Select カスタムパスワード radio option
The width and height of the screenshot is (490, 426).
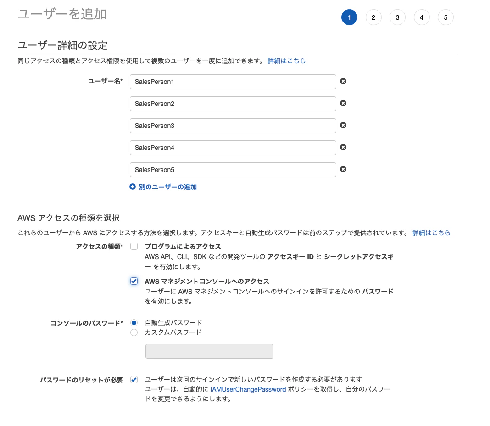[134, 332]
